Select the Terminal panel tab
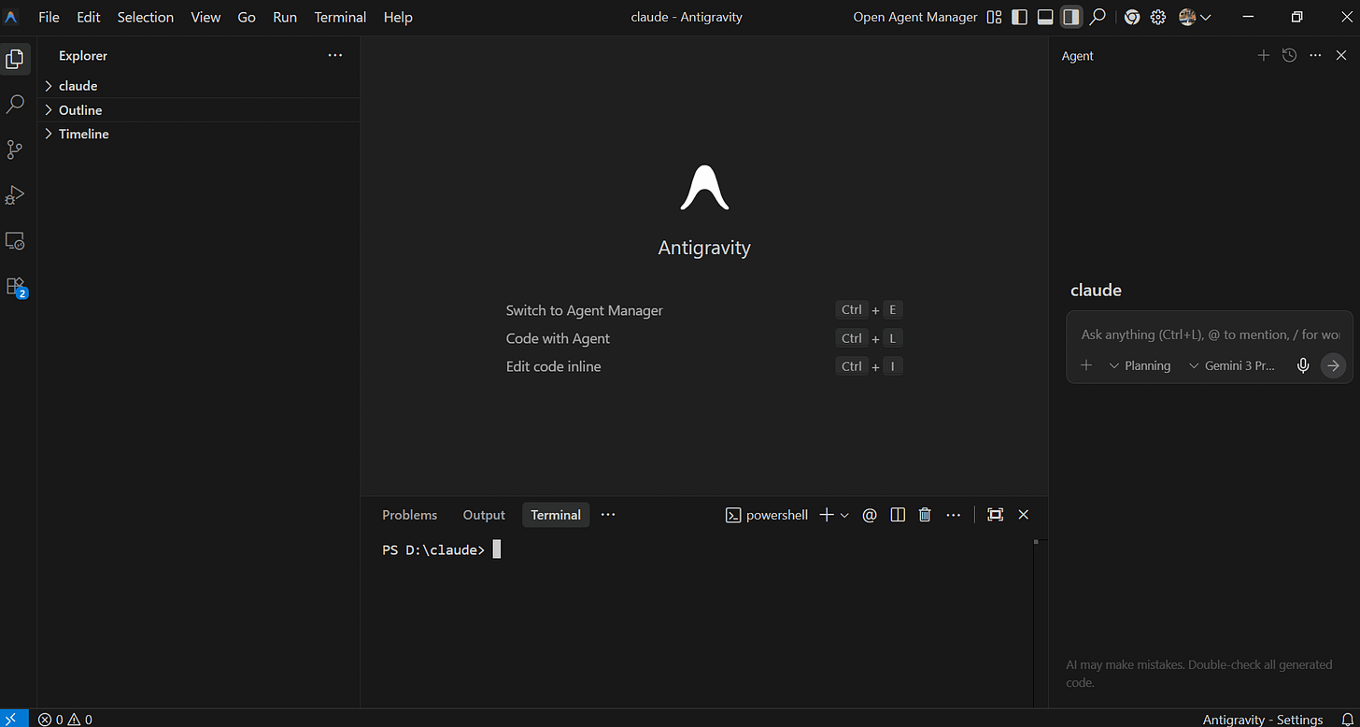 point(556,515)
